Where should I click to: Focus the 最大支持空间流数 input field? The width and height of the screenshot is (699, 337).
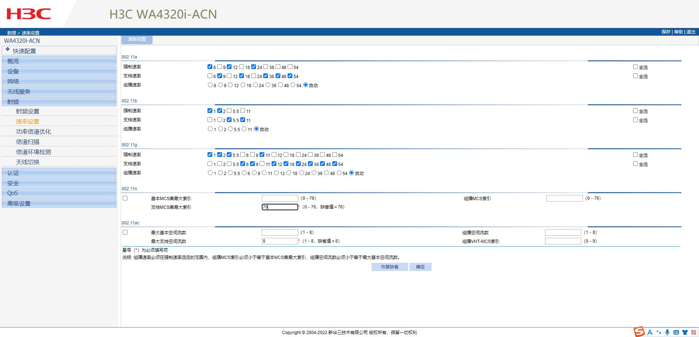pyautogui.click(x=280, y=241)
